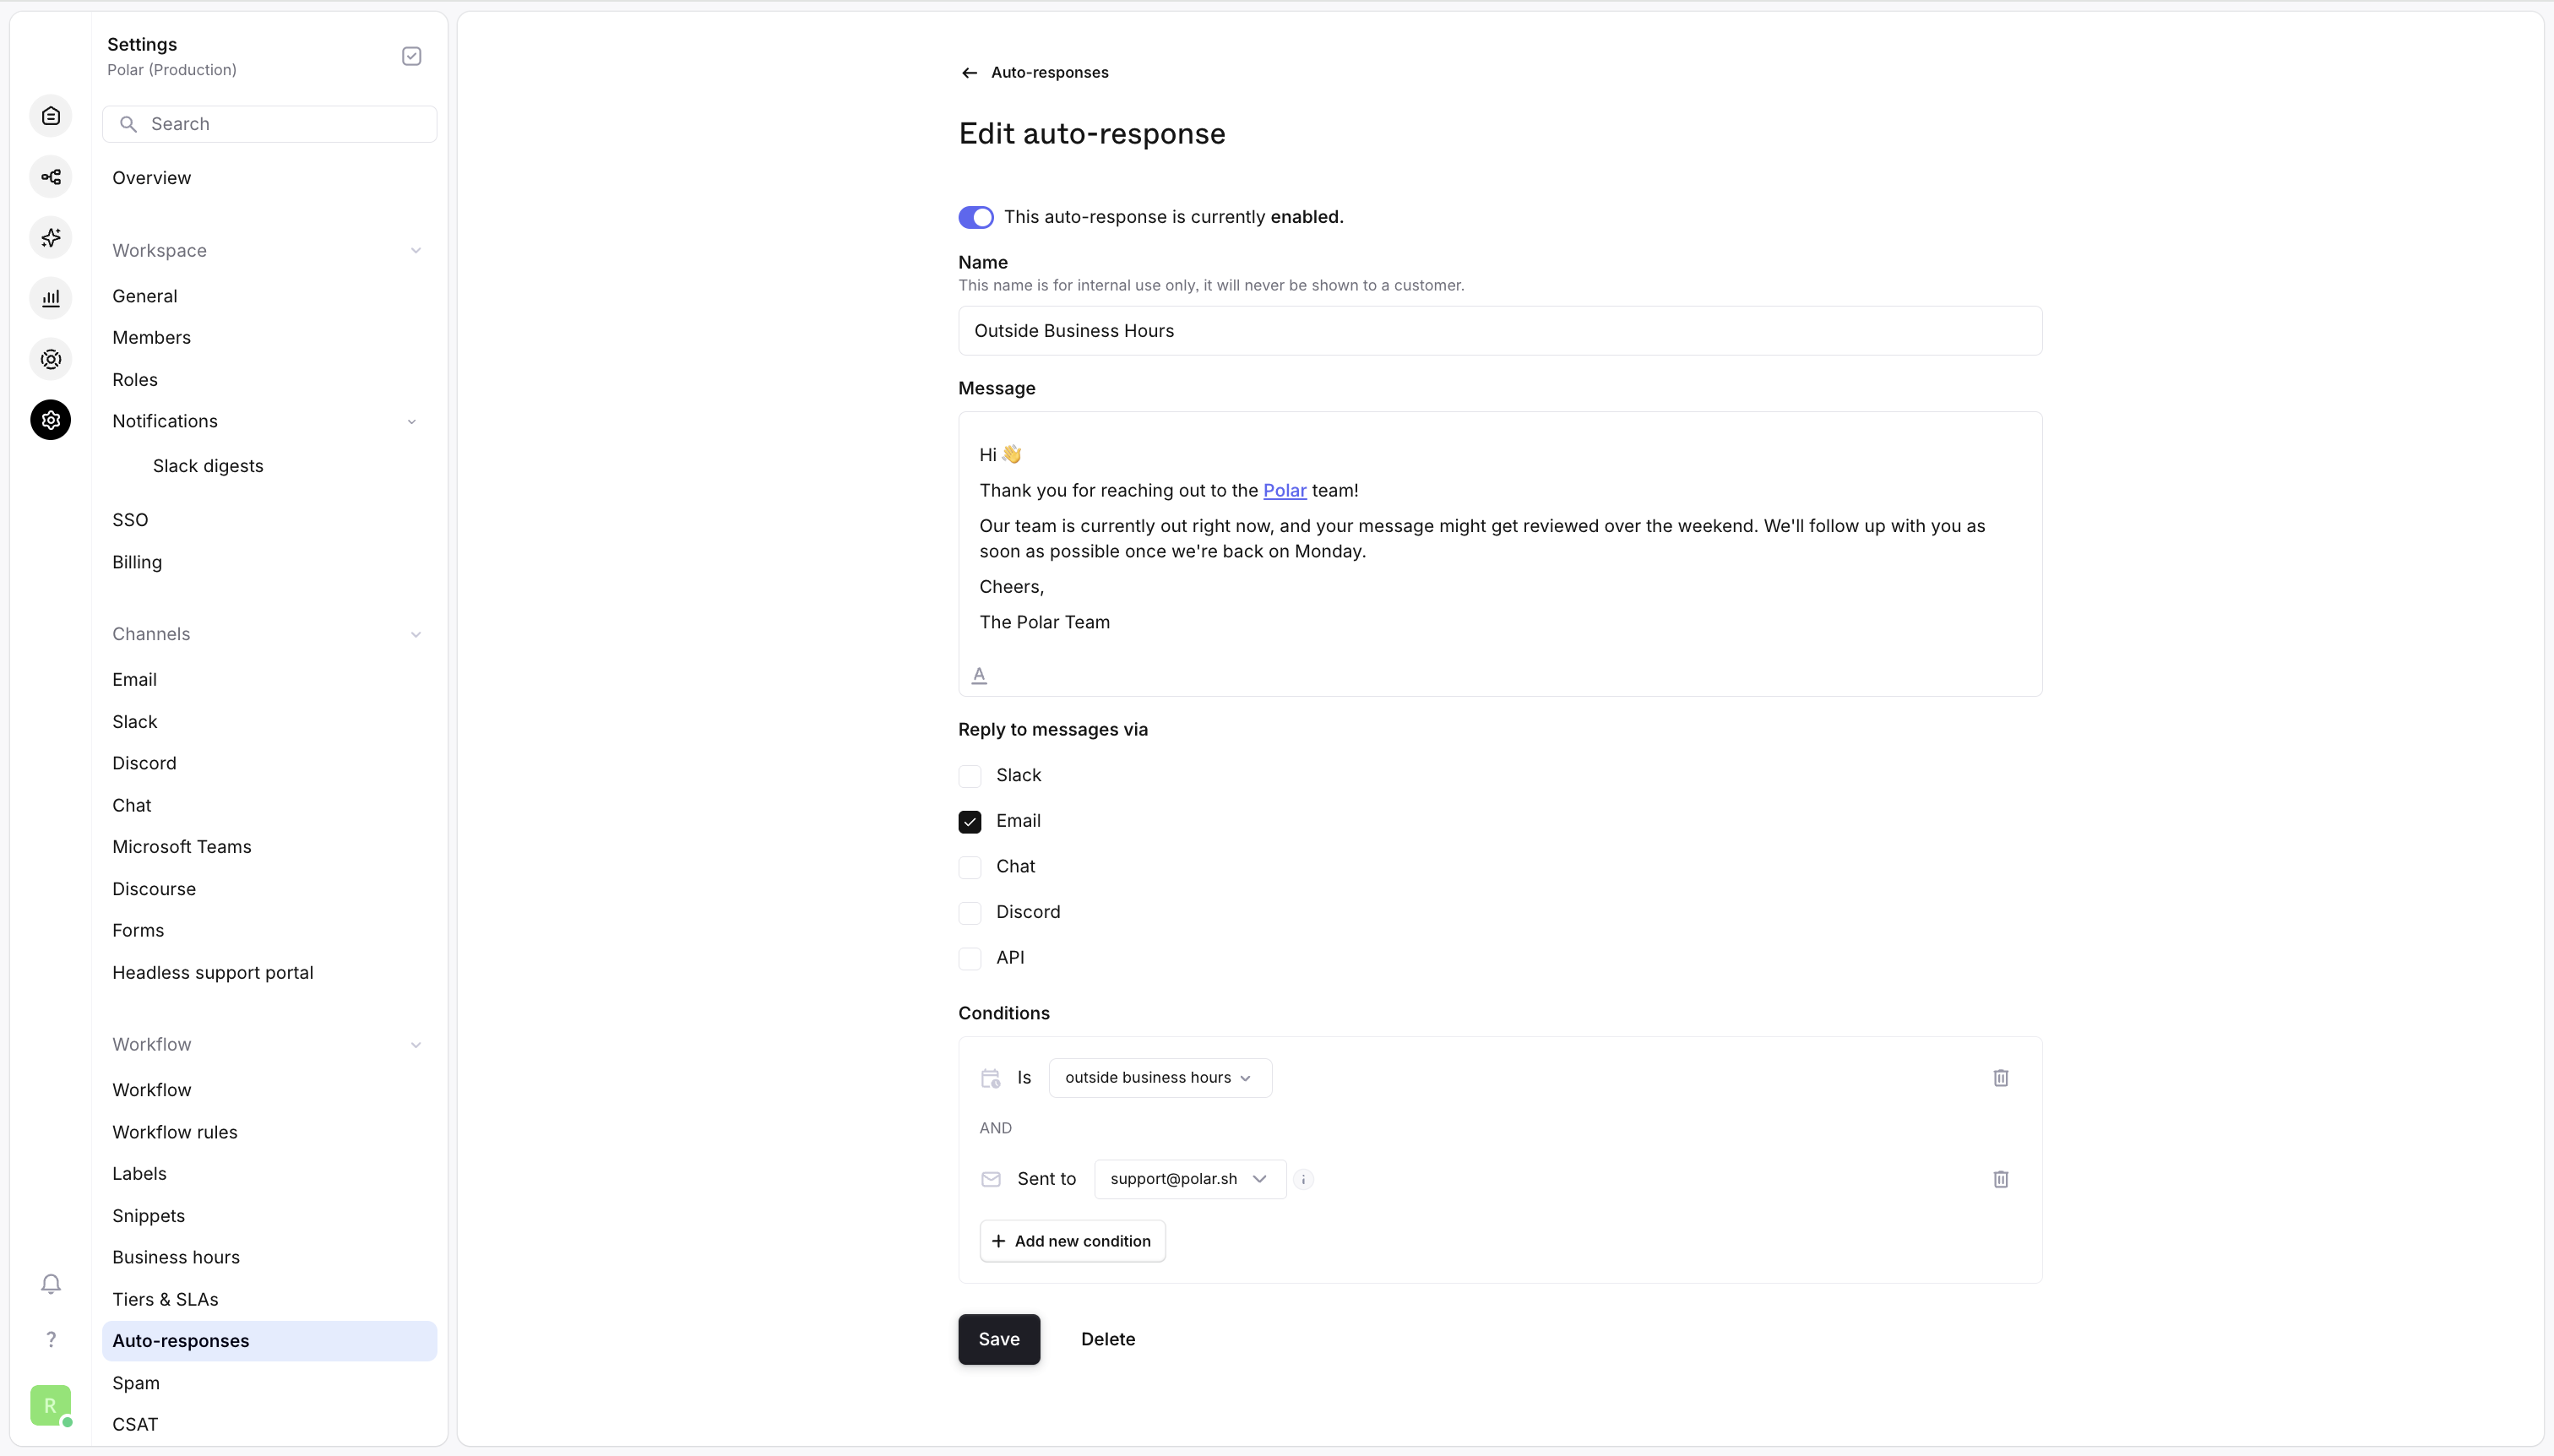2554x1456 pixels.
Task: Go to Workflow rules in sidebar
Action: pos(175,1132)
